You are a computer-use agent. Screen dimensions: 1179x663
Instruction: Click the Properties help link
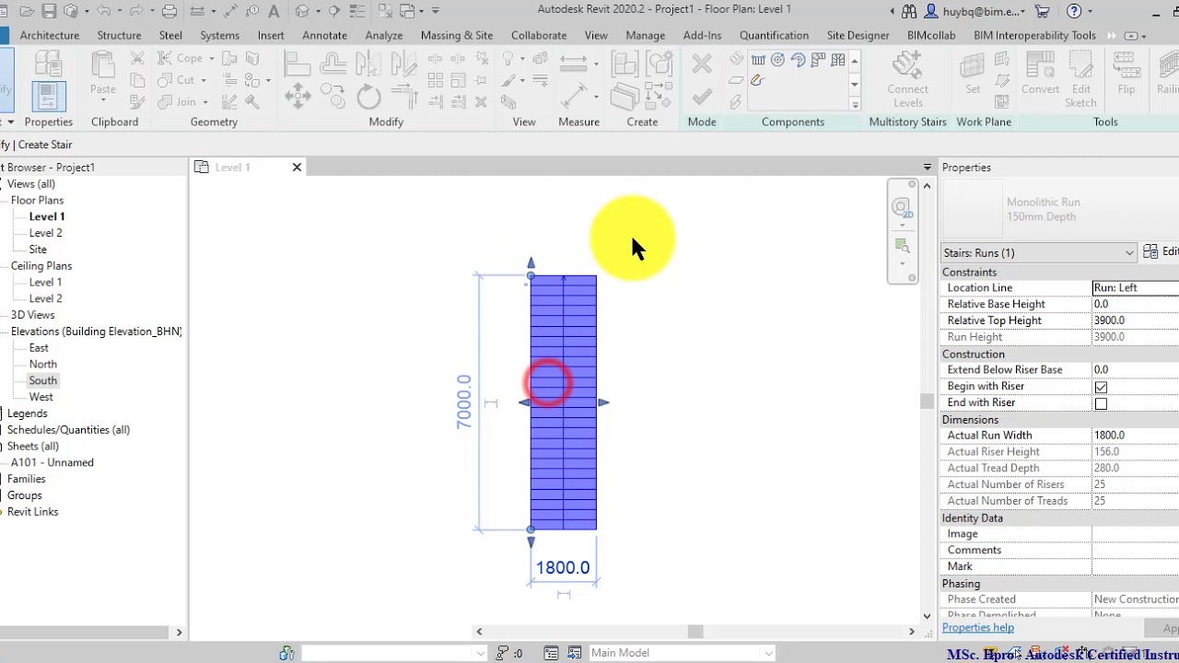[978, 628]
